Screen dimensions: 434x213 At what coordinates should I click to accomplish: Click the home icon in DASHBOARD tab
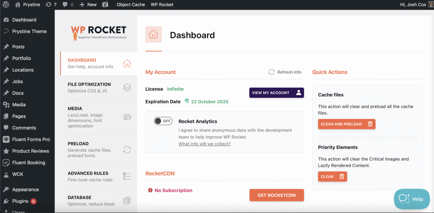127,64
